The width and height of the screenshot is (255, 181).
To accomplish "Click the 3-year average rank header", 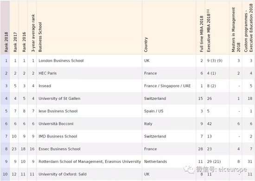I will tap(33, 33).
